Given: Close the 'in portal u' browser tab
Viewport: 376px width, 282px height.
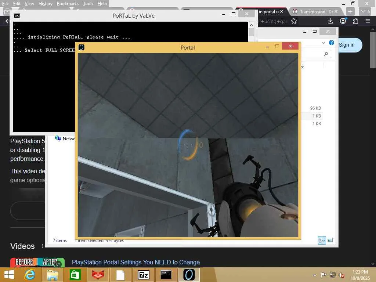Looking at the screenshot, I should [282, 11].
